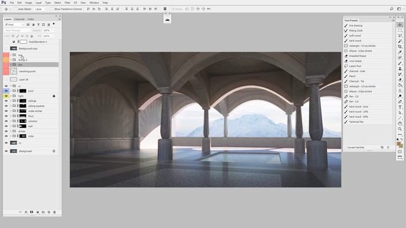Select the Clone Stamp tool
Screen dimensions: 406x228
pos(400,69)
